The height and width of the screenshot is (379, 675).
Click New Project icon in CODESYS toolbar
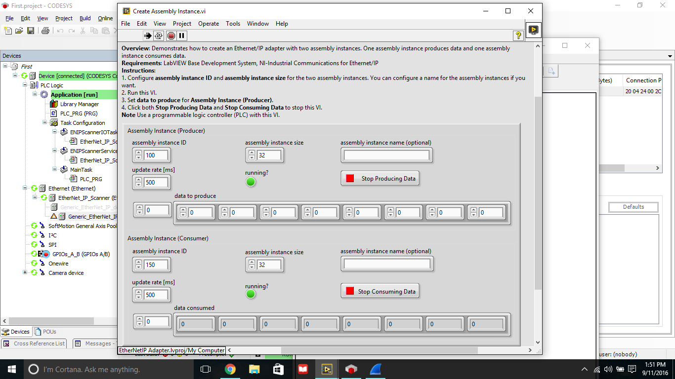[x=8, y=31]
